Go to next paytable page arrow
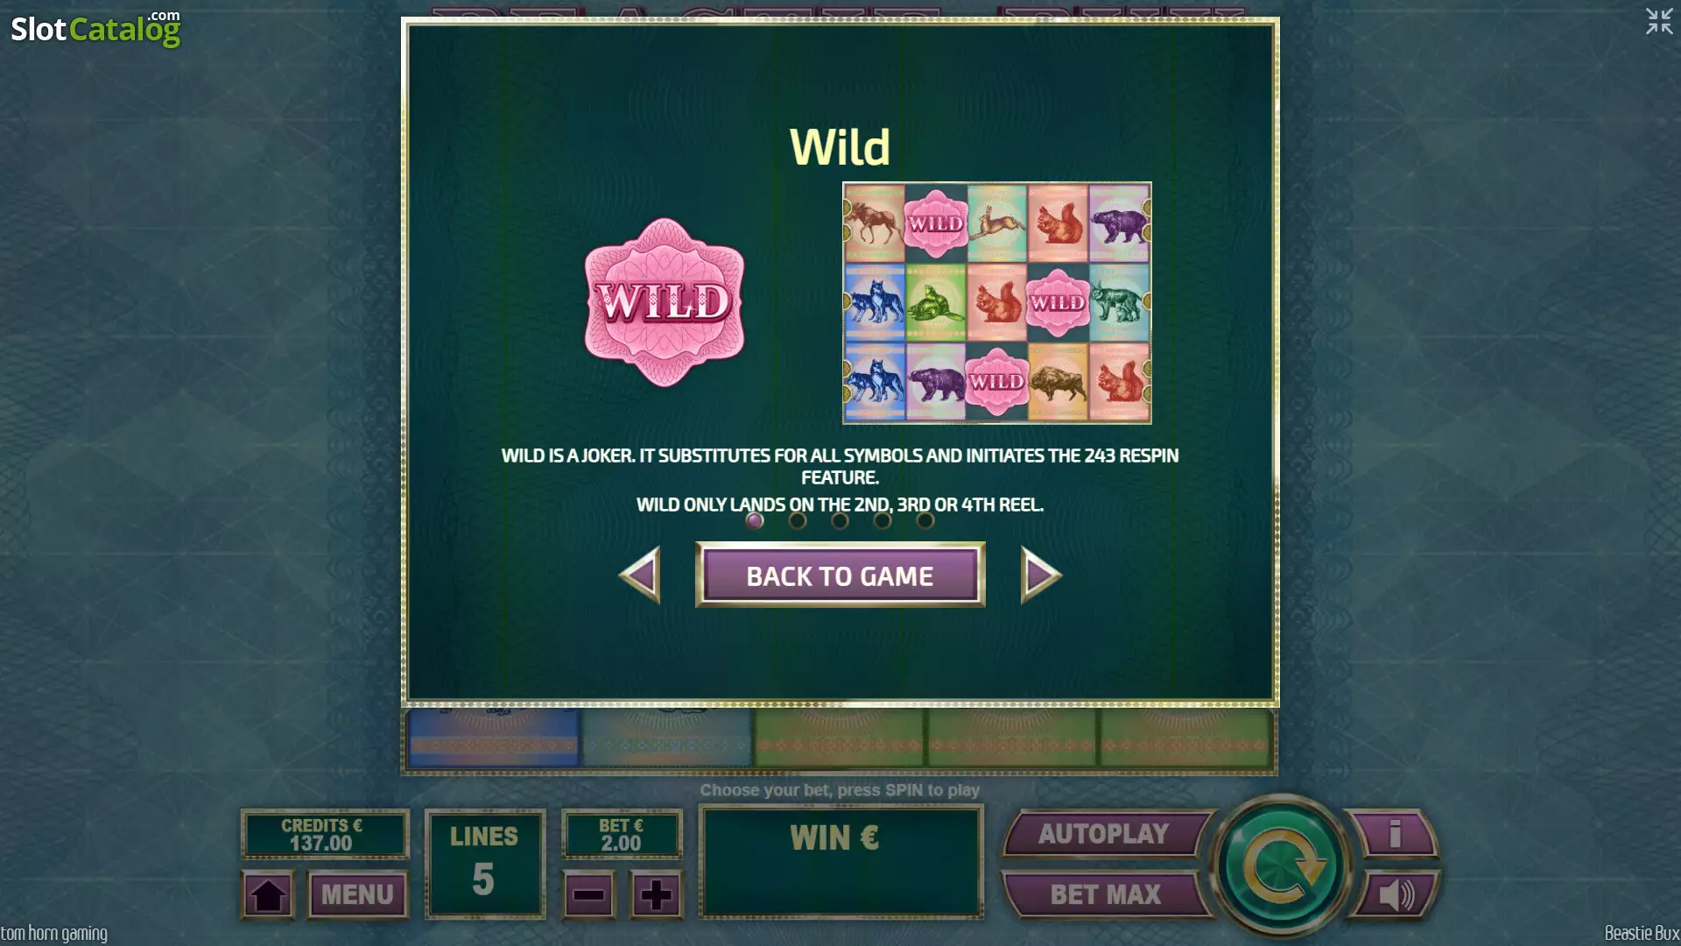1681x946 pixels. point(1041,575)
